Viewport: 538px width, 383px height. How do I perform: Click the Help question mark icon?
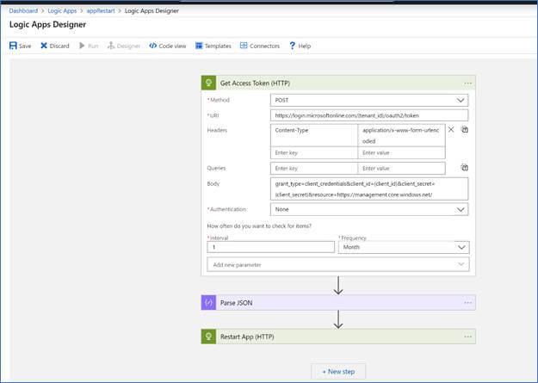(x=292, y=46)
